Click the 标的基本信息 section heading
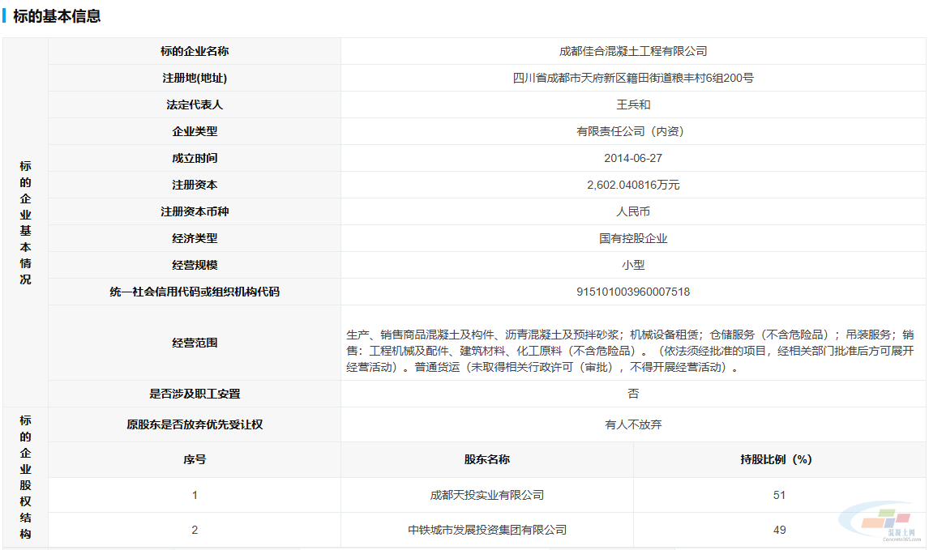The height and width of the screenshot is (550, 929). [x=57, y=16]
